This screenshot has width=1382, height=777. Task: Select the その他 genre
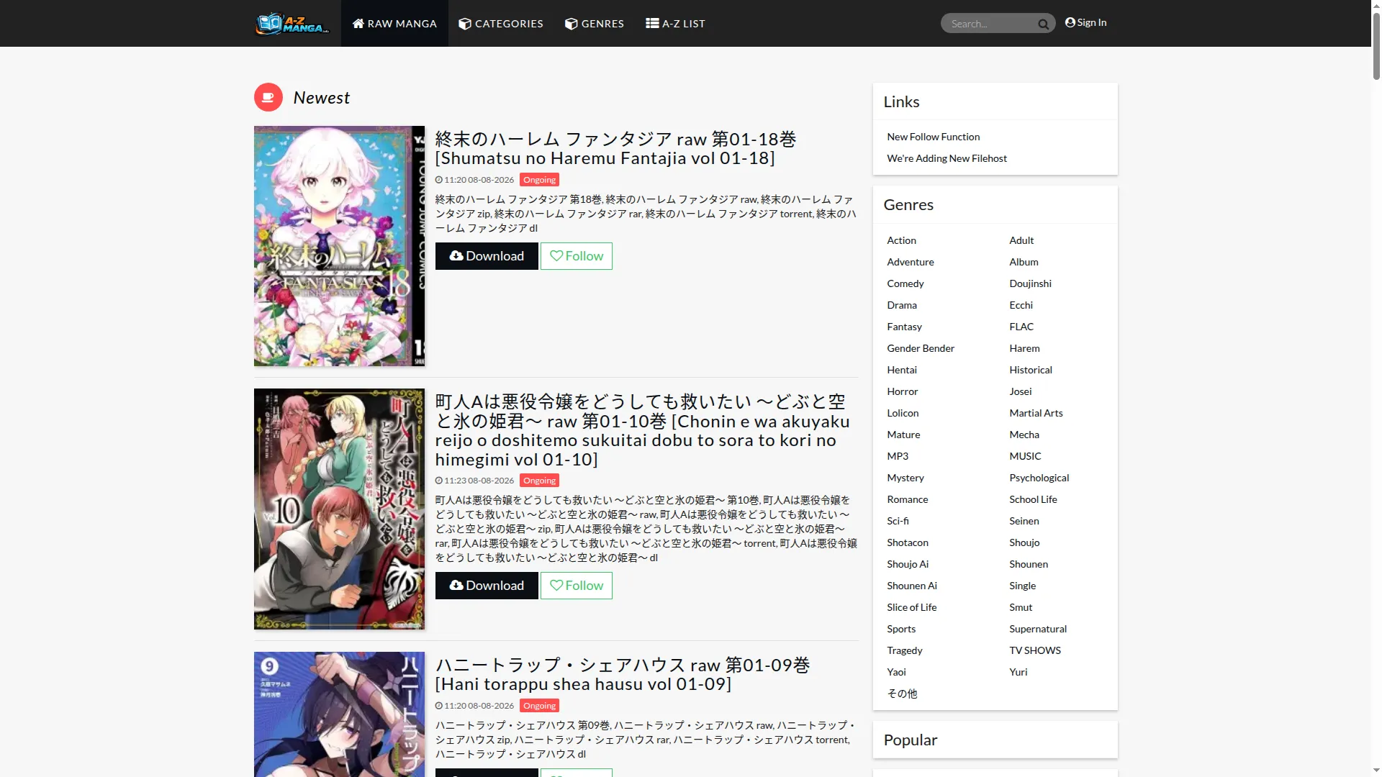pos(902,694)
